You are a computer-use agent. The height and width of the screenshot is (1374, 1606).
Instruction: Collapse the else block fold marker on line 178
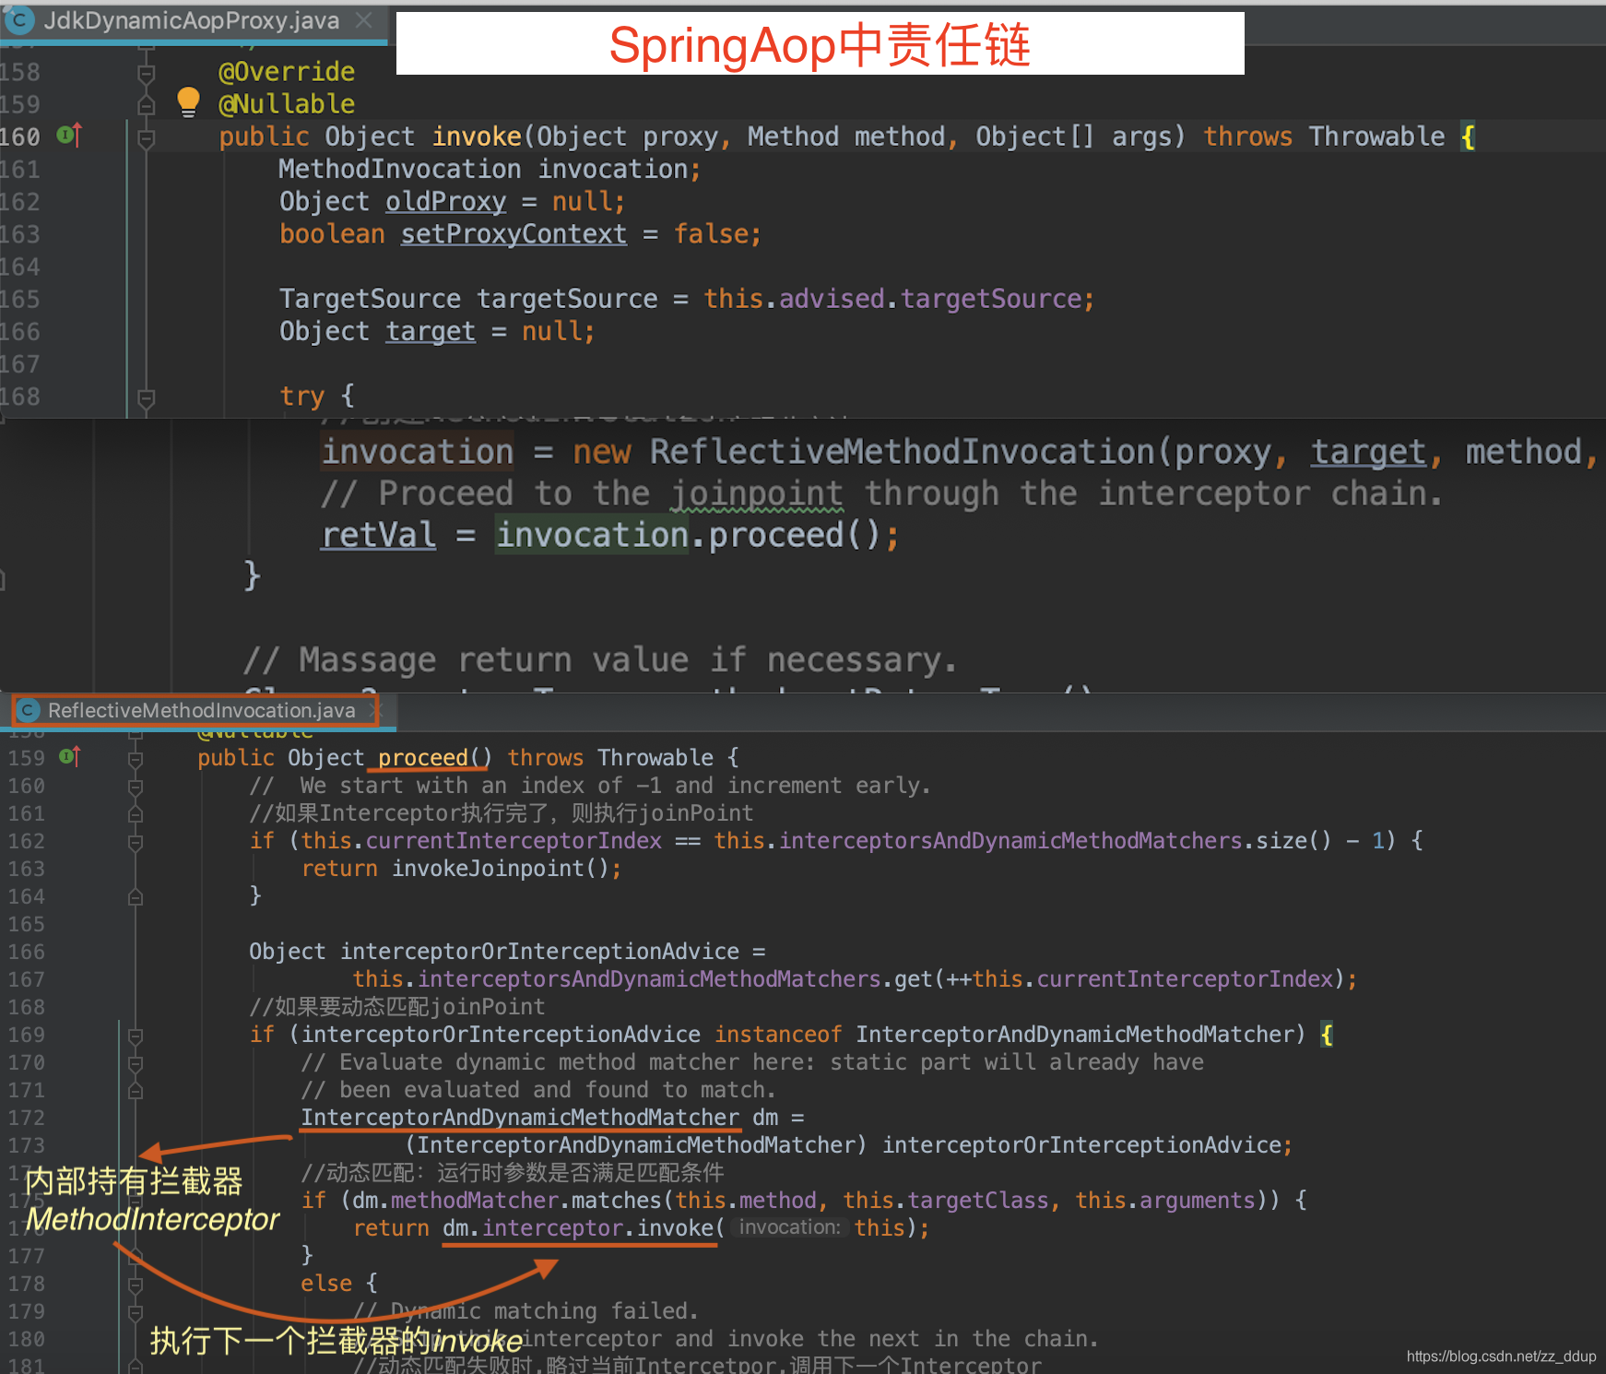(x=136, y=1285)
